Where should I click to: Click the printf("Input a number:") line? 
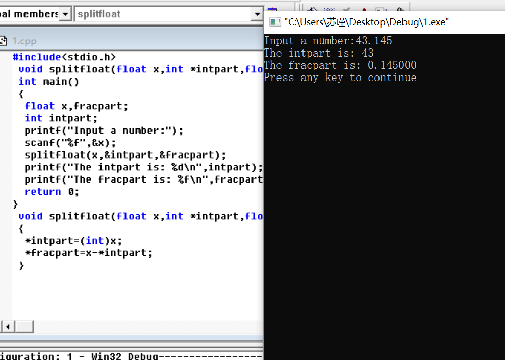[x=104, y=131]
